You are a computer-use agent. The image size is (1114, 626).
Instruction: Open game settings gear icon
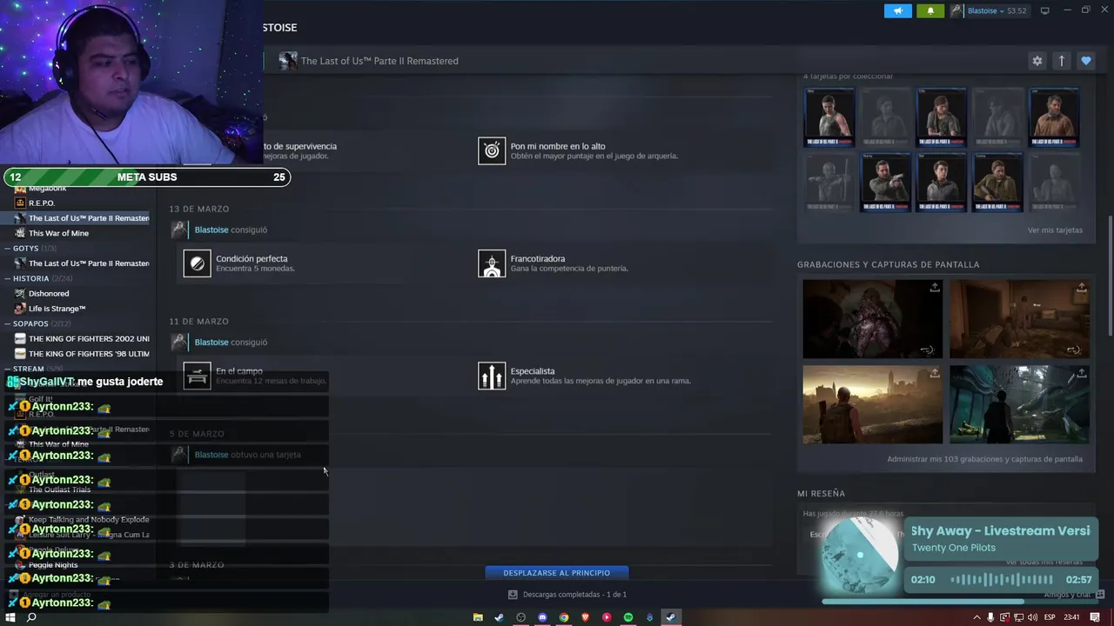pyautogui.click(x=1037, y=61)
